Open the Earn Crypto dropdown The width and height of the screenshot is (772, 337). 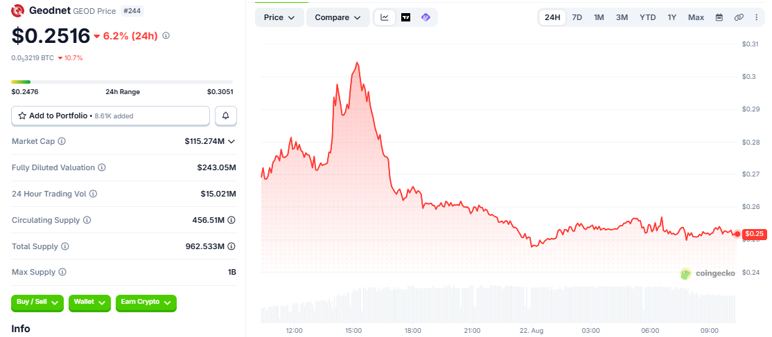pyautogui.click(x=146, y=302)
